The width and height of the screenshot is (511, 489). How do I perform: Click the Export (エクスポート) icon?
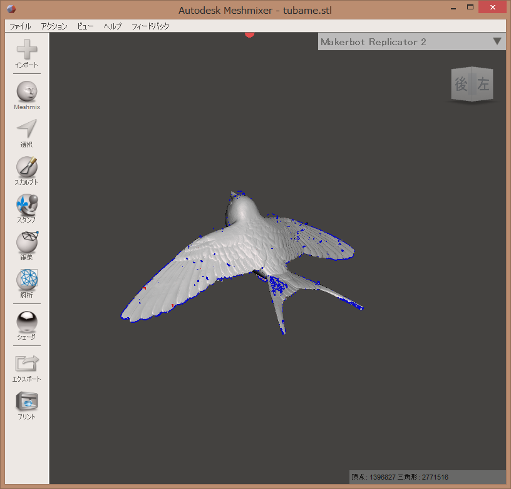pos(27,364)
